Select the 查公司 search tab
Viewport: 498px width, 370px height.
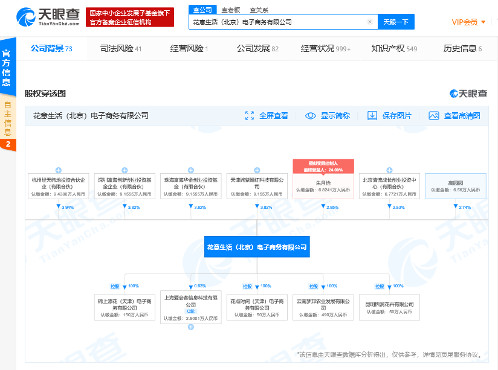(202, 10)
